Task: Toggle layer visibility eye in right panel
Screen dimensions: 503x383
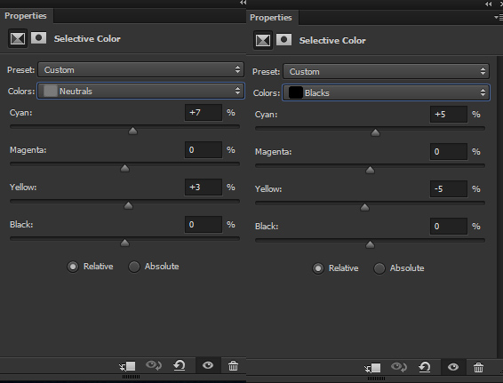Action: click(453, 367)
